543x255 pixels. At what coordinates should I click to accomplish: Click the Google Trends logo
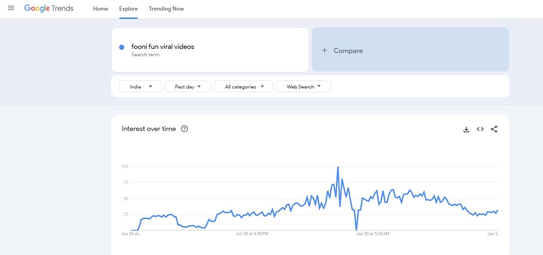pos(49,8)
